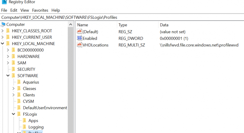Select the Aquarius key label
Viewport: 244px width, 133px height.
coord(31,82)
